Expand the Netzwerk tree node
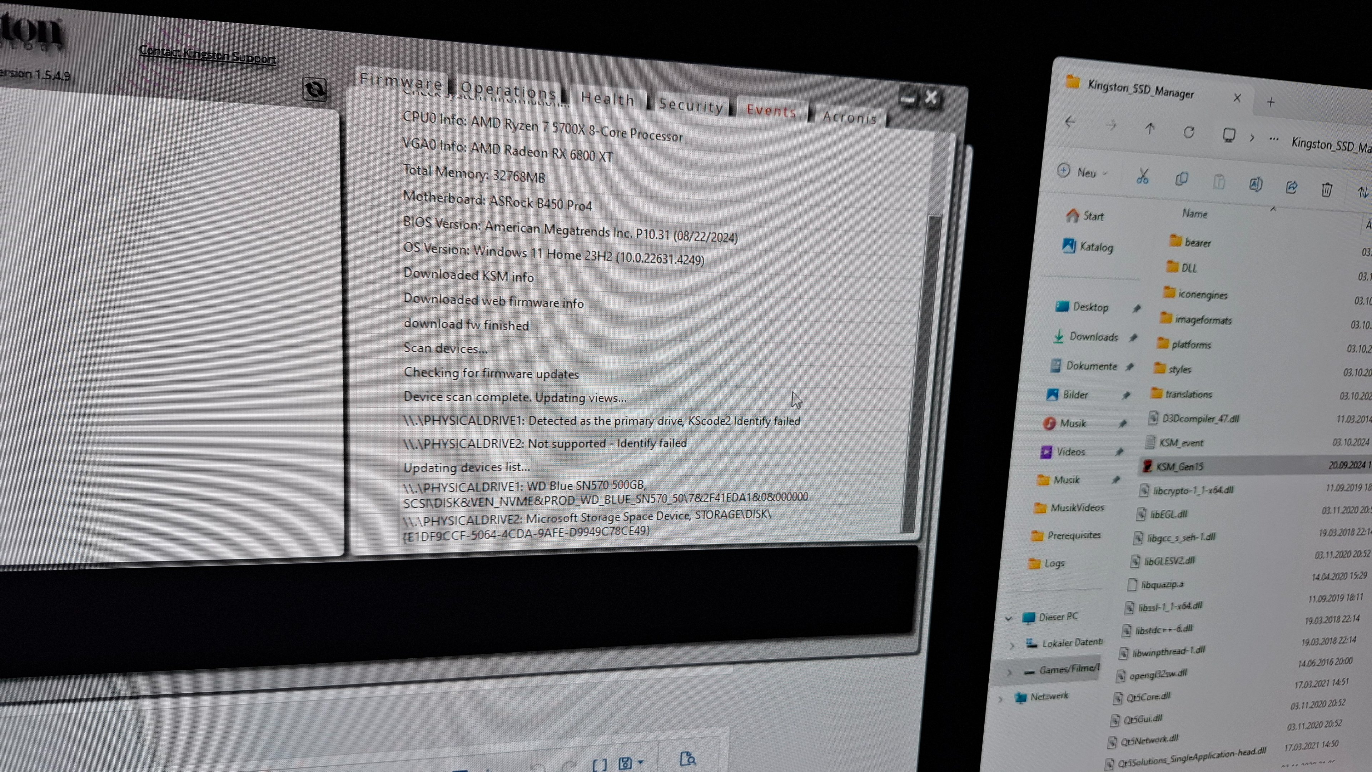Image resolution: width=1372 pixels, height=772 pixels. [1000, 699]
